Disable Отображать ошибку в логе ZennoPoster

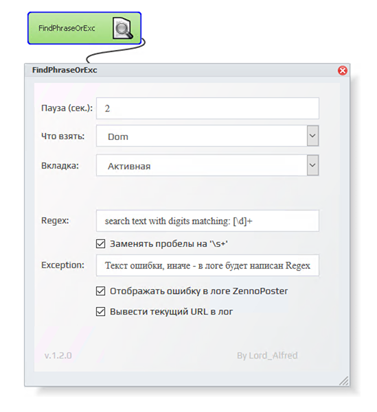pyautogui.click(x=100, y=291)
